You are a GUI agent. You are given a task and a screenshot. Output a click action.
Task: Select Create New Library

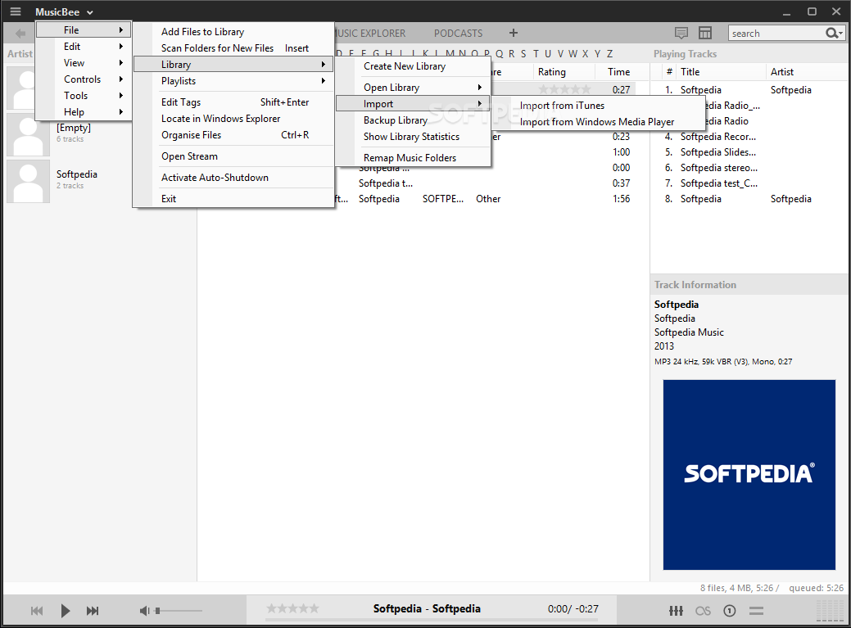[x=413, y=66]
